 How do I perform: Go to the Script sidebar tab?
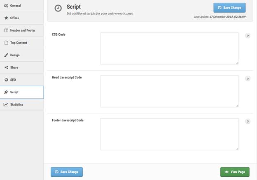point(22,92)
